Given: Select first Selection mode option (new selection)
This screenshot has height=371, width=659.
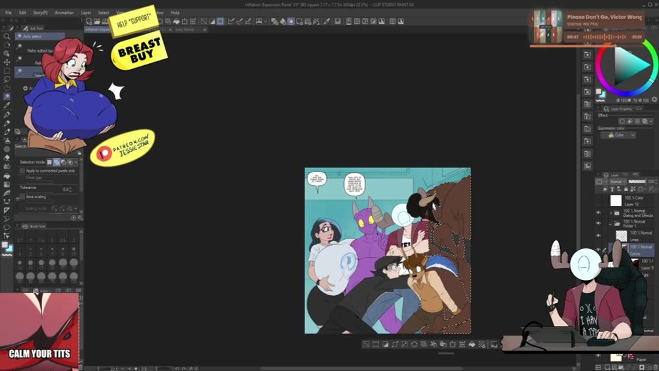Looking at the screenshot, I should 49,162.
